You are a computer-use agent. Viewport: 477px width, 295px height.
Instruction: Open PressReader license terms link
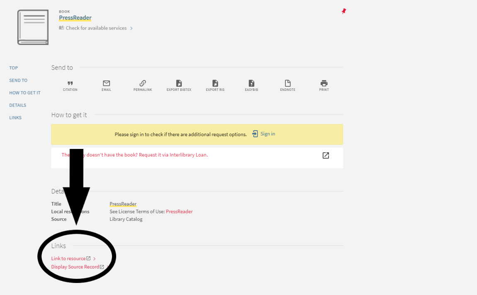coord(179,212)
